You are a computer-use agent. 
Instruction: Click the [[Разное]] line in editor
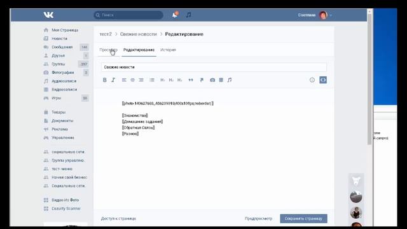[130, 134]
